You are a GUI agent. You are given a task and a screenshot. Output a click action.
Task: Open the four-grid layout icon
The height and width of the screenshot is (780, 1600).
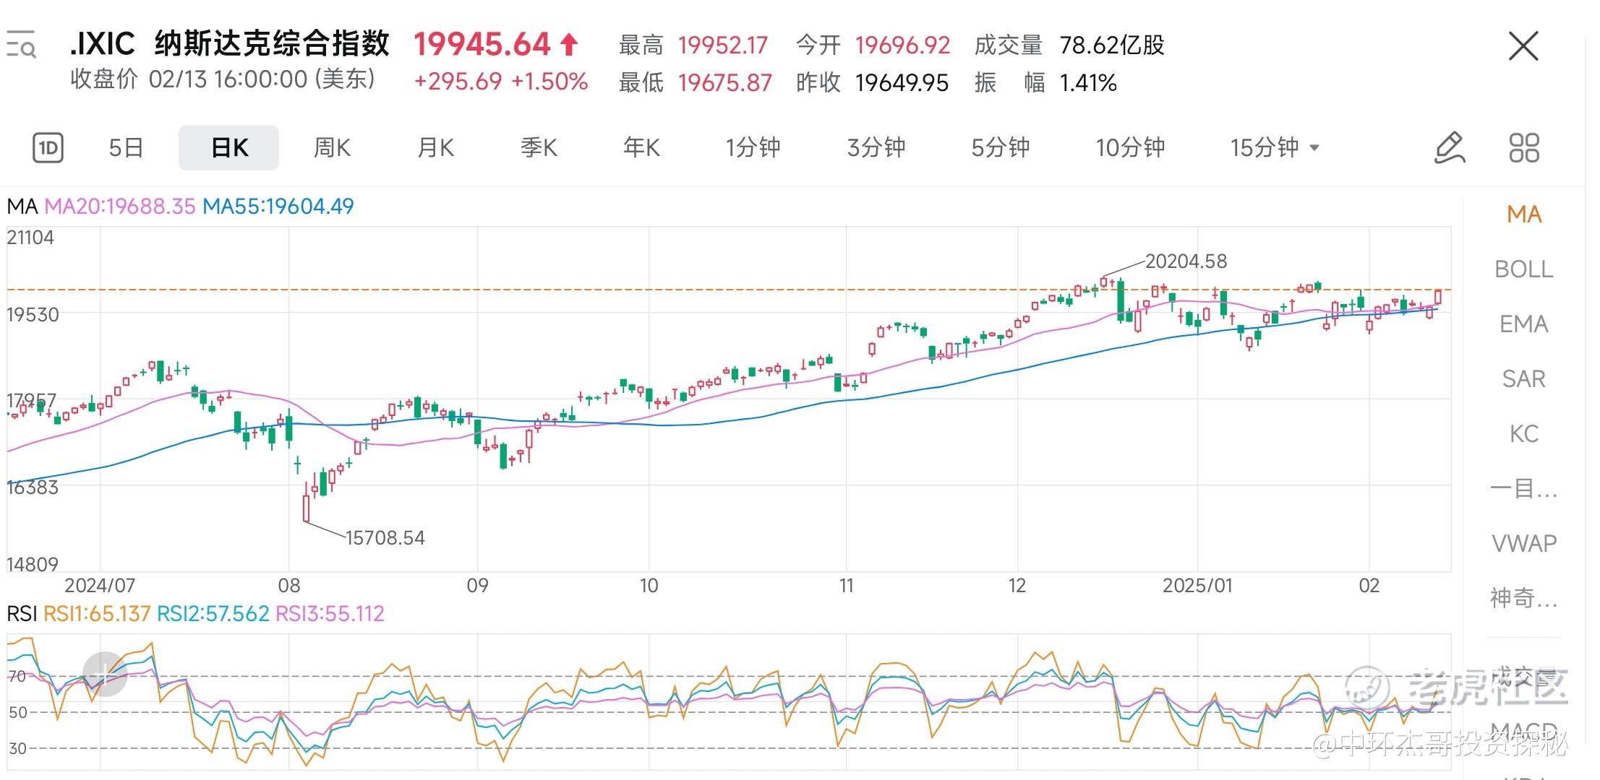coord(1524,148)
